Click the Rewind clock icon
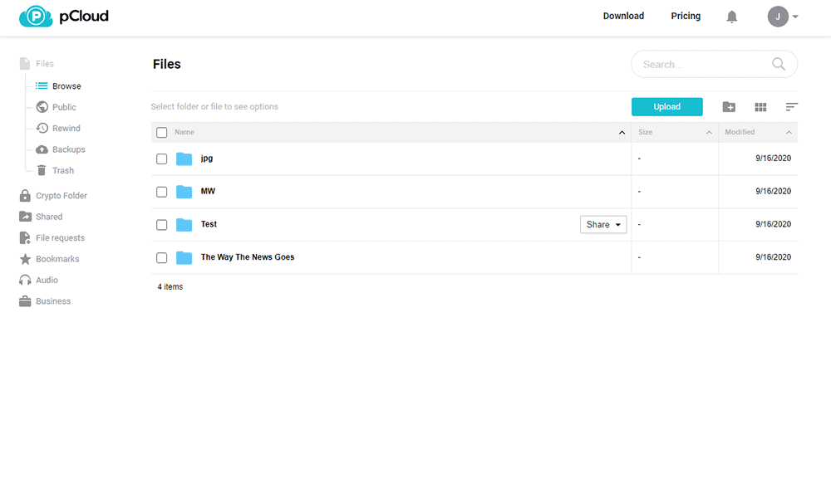This screenshot has width=831, height=498. tap(42, 128)
